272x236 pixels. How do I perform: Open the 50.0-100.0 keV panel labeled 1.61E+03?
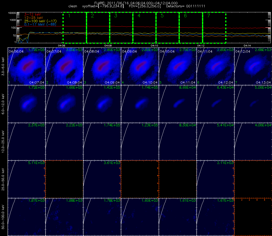click(x=178, y=217)
